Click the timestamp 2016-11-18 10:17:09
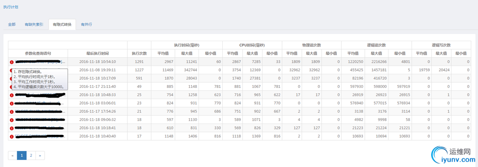The width and height of the screenshot is (478, 167). point(98,78)
